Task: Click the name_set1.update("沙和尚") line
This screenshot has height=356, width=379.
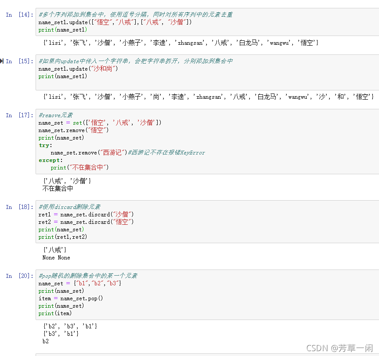Action: point(78,68)
